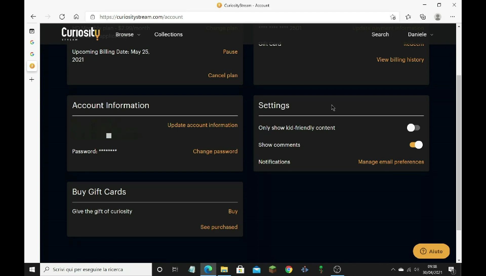Viewport: 486px width, 276px height.
Task: Expand the Browse dropdown menu
Action: [128, 34]
